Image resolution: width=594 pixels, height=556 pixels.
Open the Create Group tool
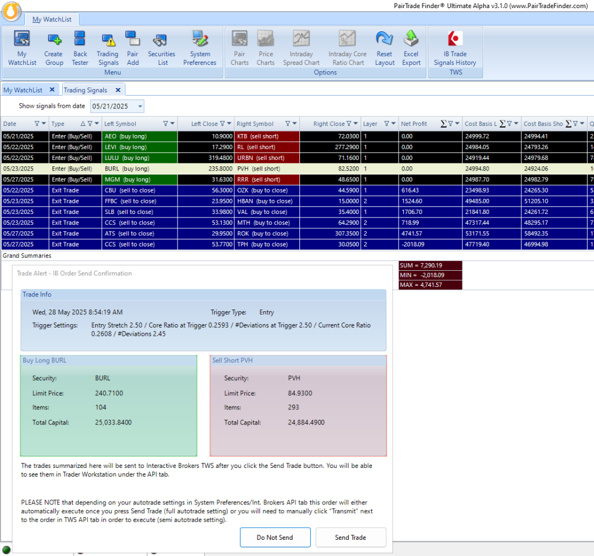coord(54,48)
